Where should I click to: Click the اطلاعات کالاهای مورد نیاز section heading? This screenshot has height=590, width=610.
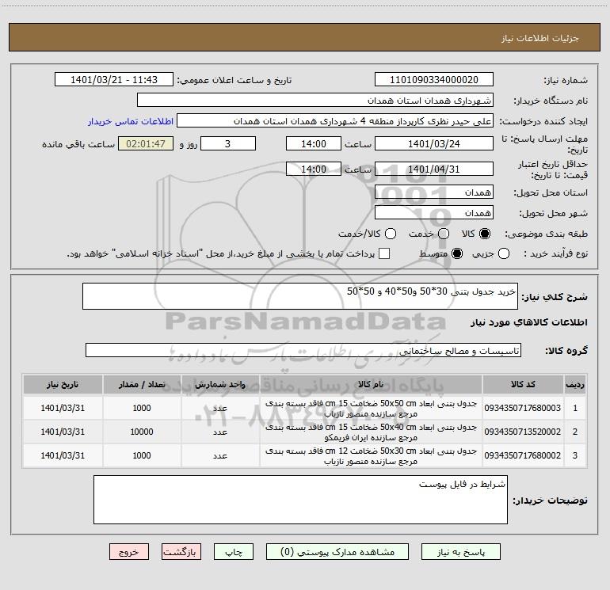coord(529,322)
